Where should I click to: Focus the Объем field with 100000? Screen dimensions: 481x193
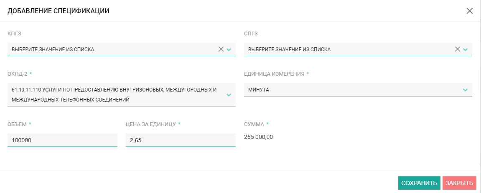point(62,140)
